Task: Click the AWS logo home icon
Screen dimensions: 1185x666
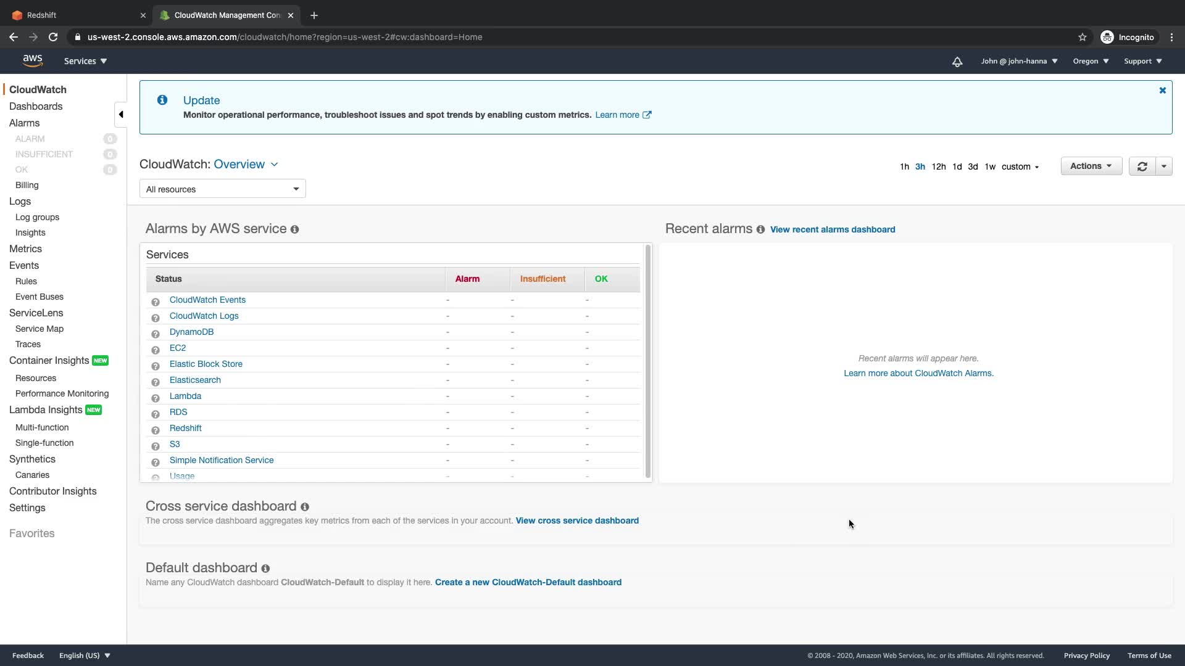Action: [x=32, y=60]
